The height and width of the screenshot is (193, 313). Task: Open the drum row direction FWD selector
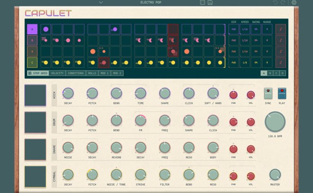pyautogui.click(x=233, y=40)
